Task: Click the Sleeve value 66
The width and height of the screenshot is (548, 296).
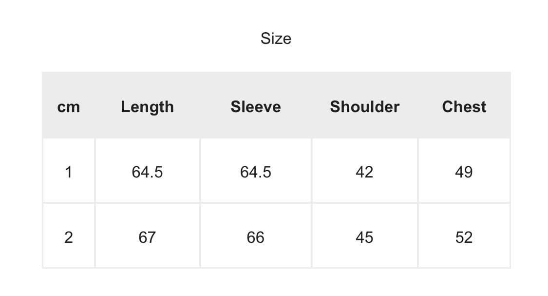Action: pyautogui.click(x=256, y=237)
